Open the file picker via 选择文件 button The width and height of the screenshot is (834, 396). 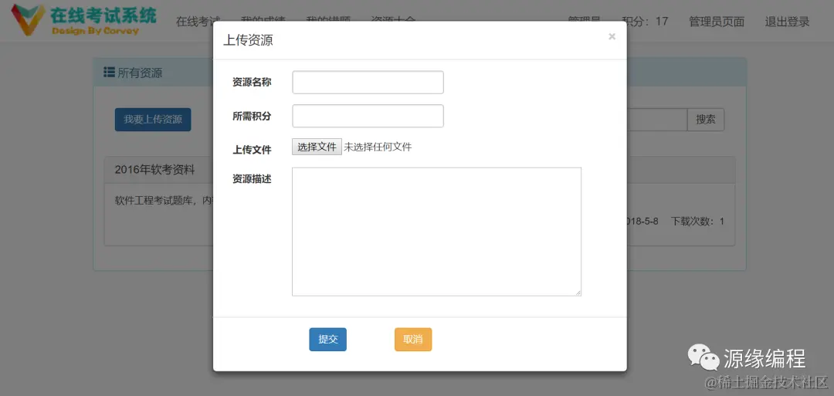[x=317, y=147]
